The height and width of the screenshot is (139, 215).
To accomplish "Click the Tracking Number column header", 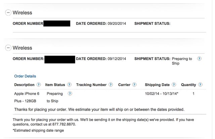I will tap(91, 85).
